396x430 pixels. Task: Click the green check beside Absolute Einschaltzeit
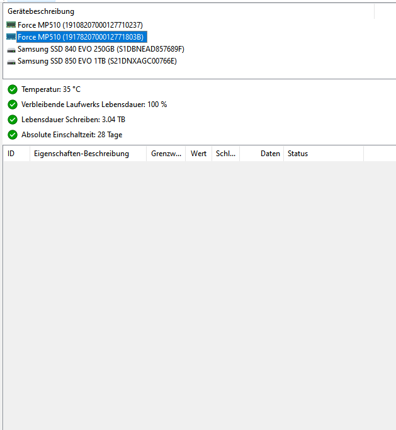pos(13,135)
